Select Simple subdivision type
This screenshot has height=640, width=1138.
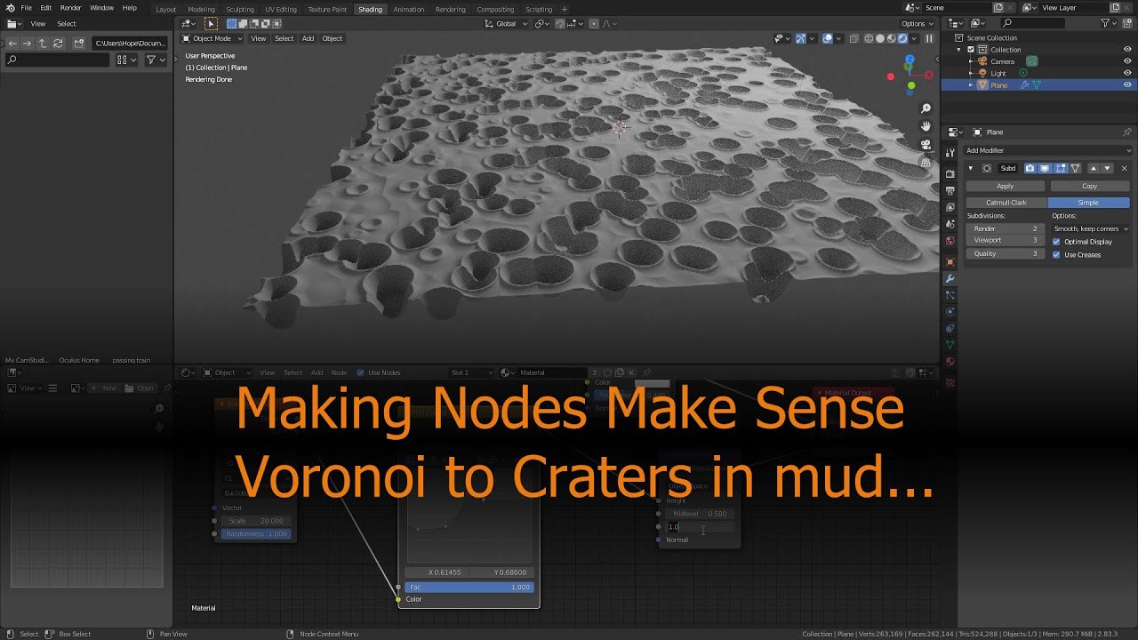coord(1088,203)
